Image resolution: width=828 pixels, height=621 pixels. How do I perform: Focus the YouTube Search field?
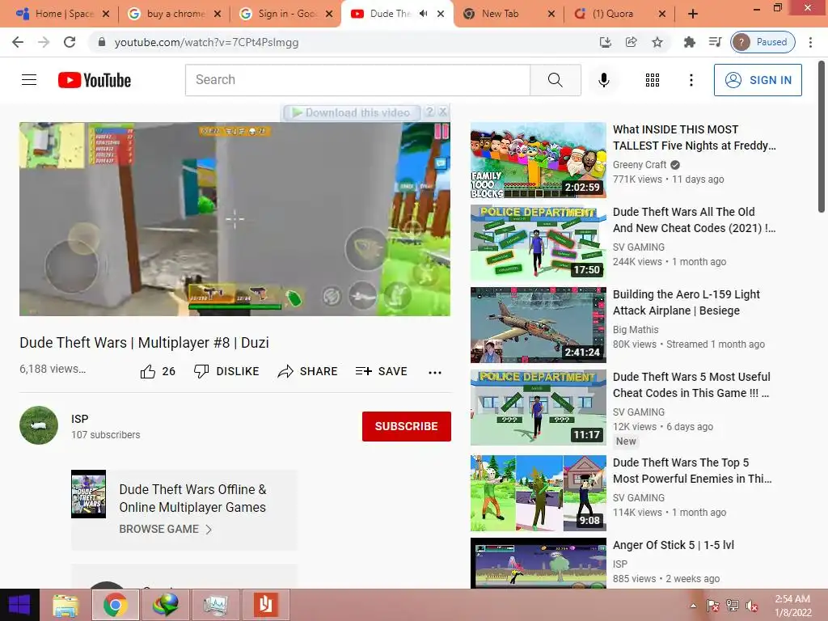[x=357, y=80]
